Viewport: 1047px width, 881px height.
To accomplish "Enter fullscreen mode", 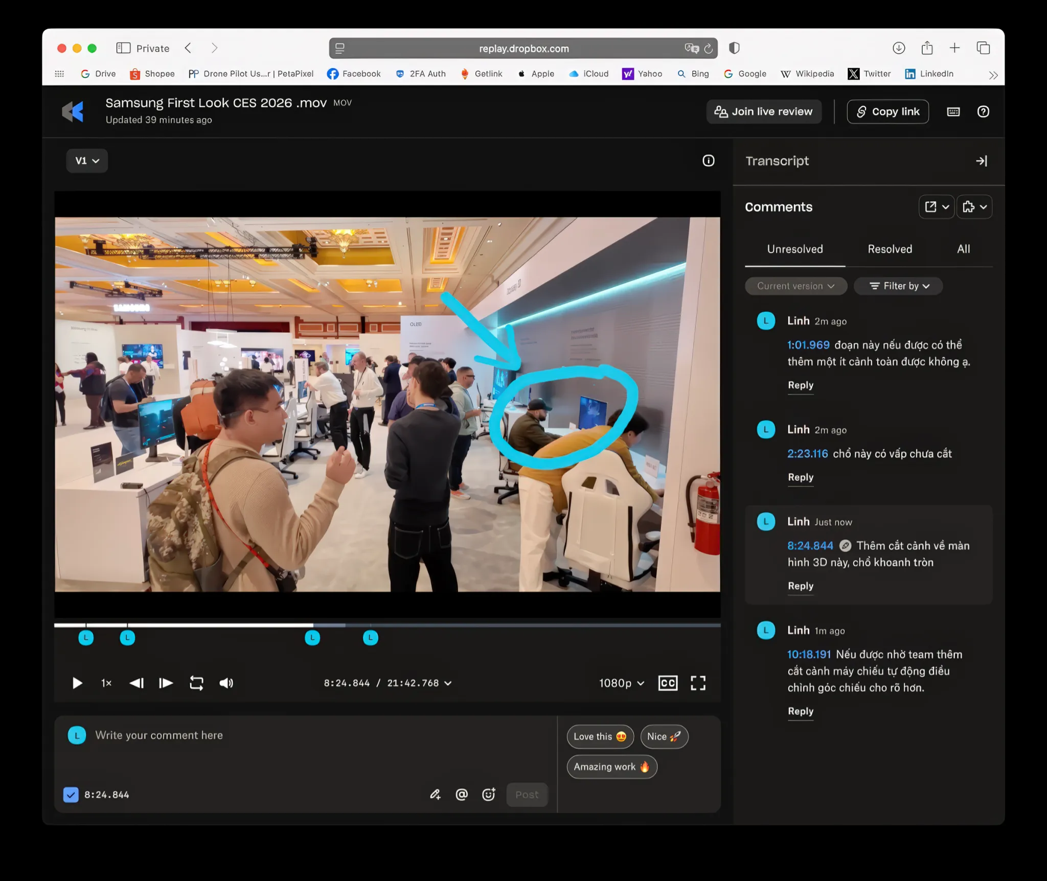I will [698, 683].
